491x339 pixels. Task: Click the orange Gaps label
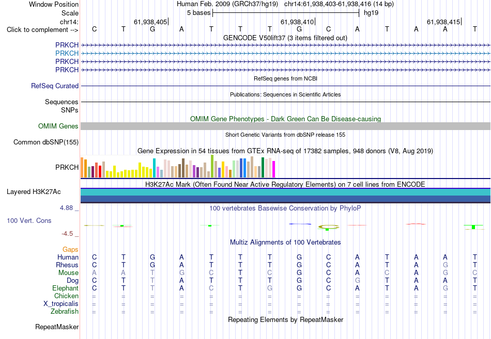coord(70,250)
